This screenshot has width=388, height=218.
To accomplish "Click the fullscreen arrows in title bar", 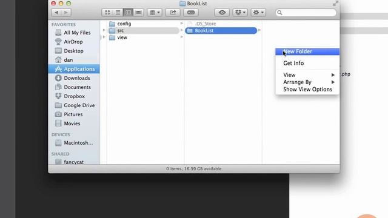I will pos(335,4).
